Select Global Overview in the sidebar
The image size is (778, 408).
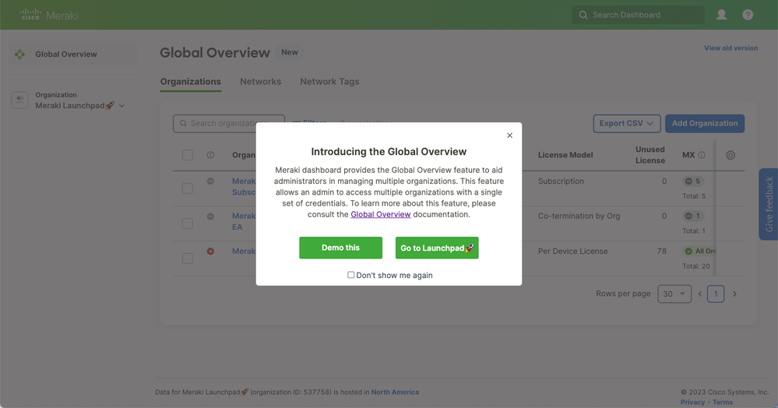coord(73,54)
